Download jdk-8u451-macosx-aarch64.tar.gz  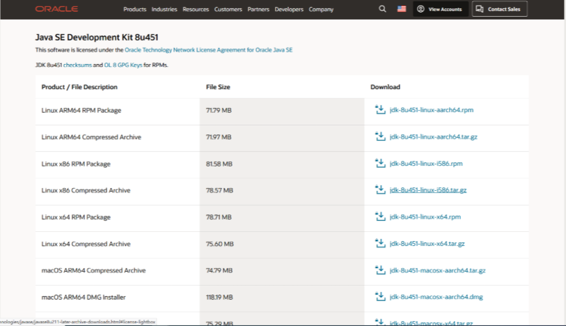coord(437,270)
